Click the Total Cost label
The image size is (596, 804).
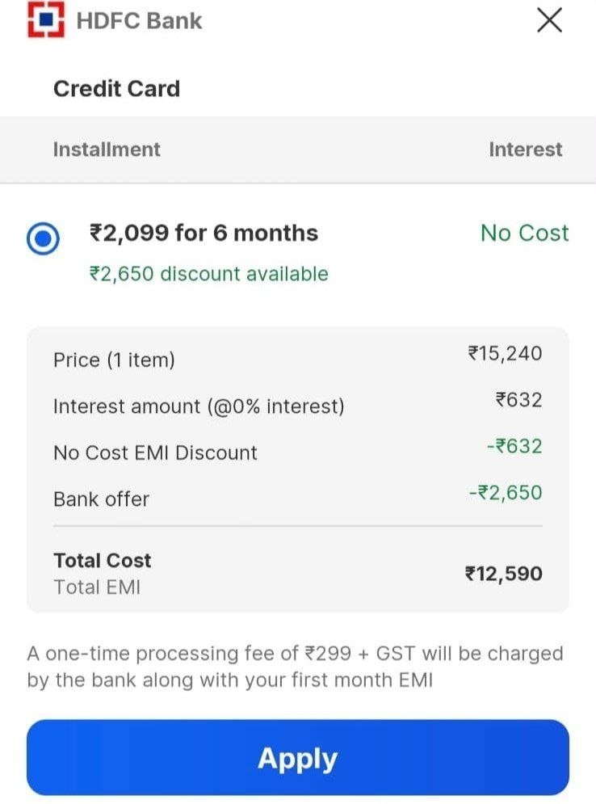pos(103,561)
